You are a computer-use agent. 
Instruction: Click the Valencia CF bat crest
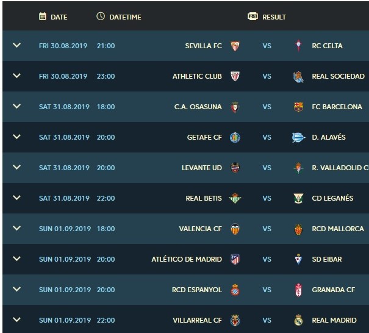(235, 229)
